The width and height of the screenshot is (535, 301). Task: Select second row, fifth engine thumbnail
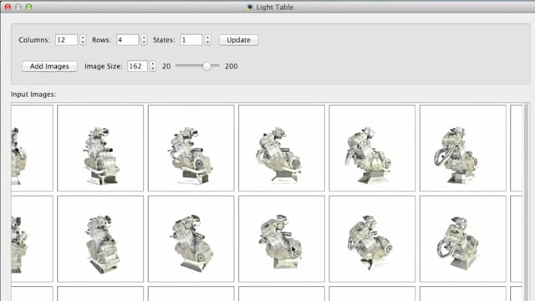pos(372,239)
